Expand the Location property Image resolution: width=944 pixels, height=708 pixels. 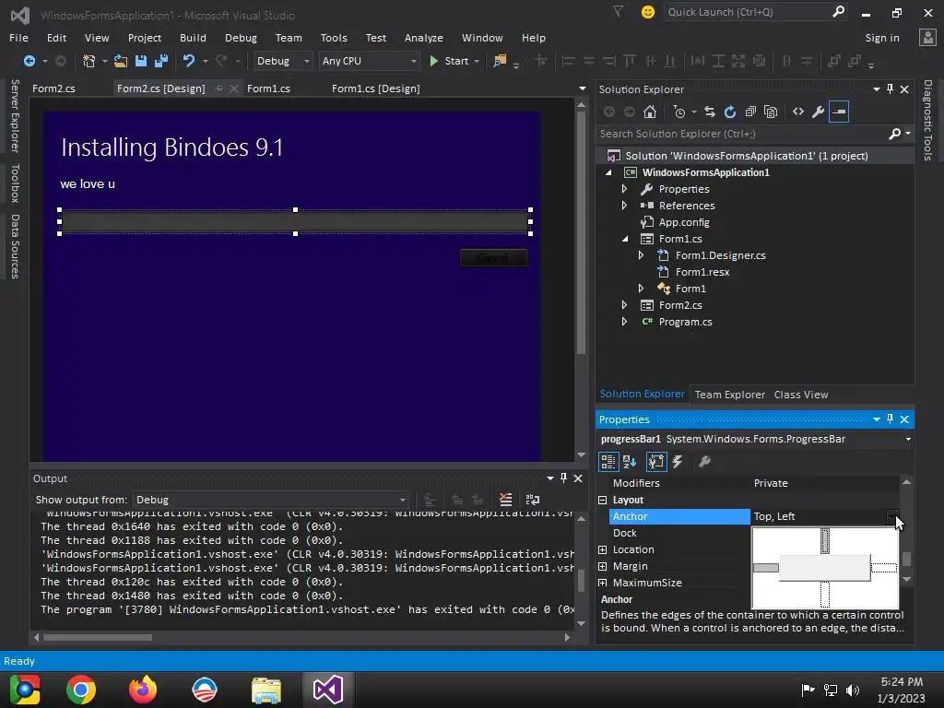coord(603,549)
